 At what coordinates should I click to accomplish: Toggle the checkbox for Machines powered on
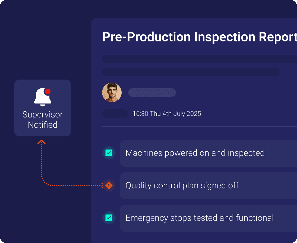[109, 153]
